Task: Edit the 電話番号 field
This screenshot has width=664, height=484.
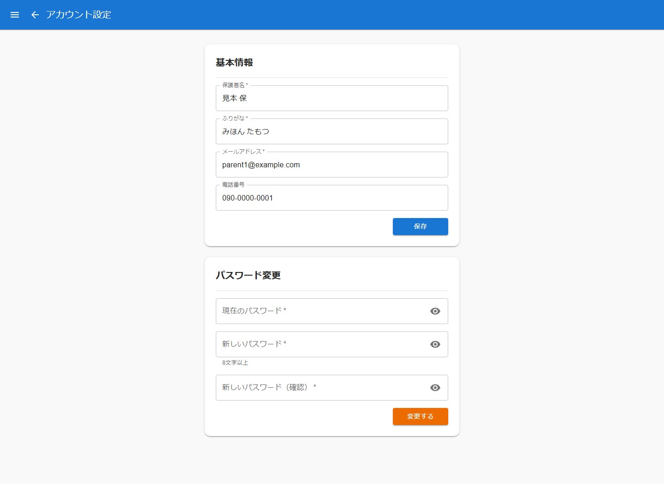Action: point(332,198)
